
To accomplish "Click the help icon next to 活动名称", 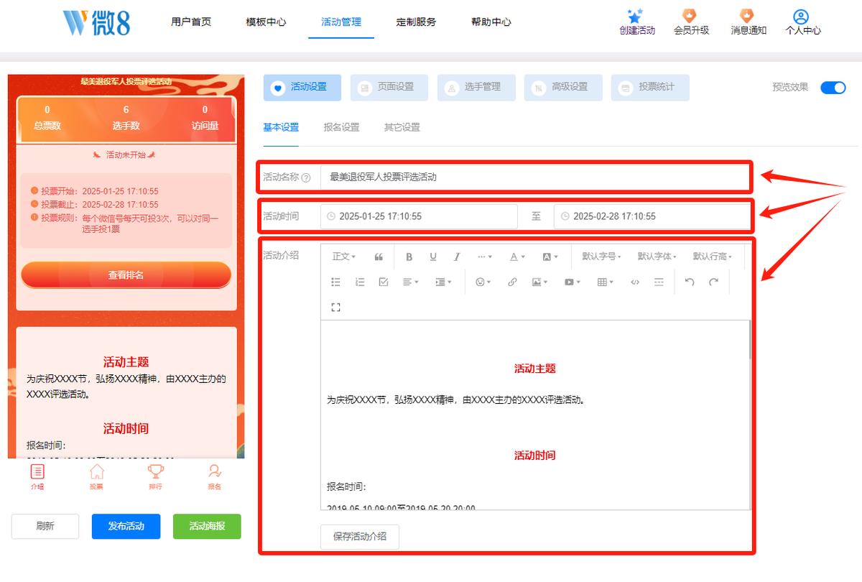I will coord(306,177).
